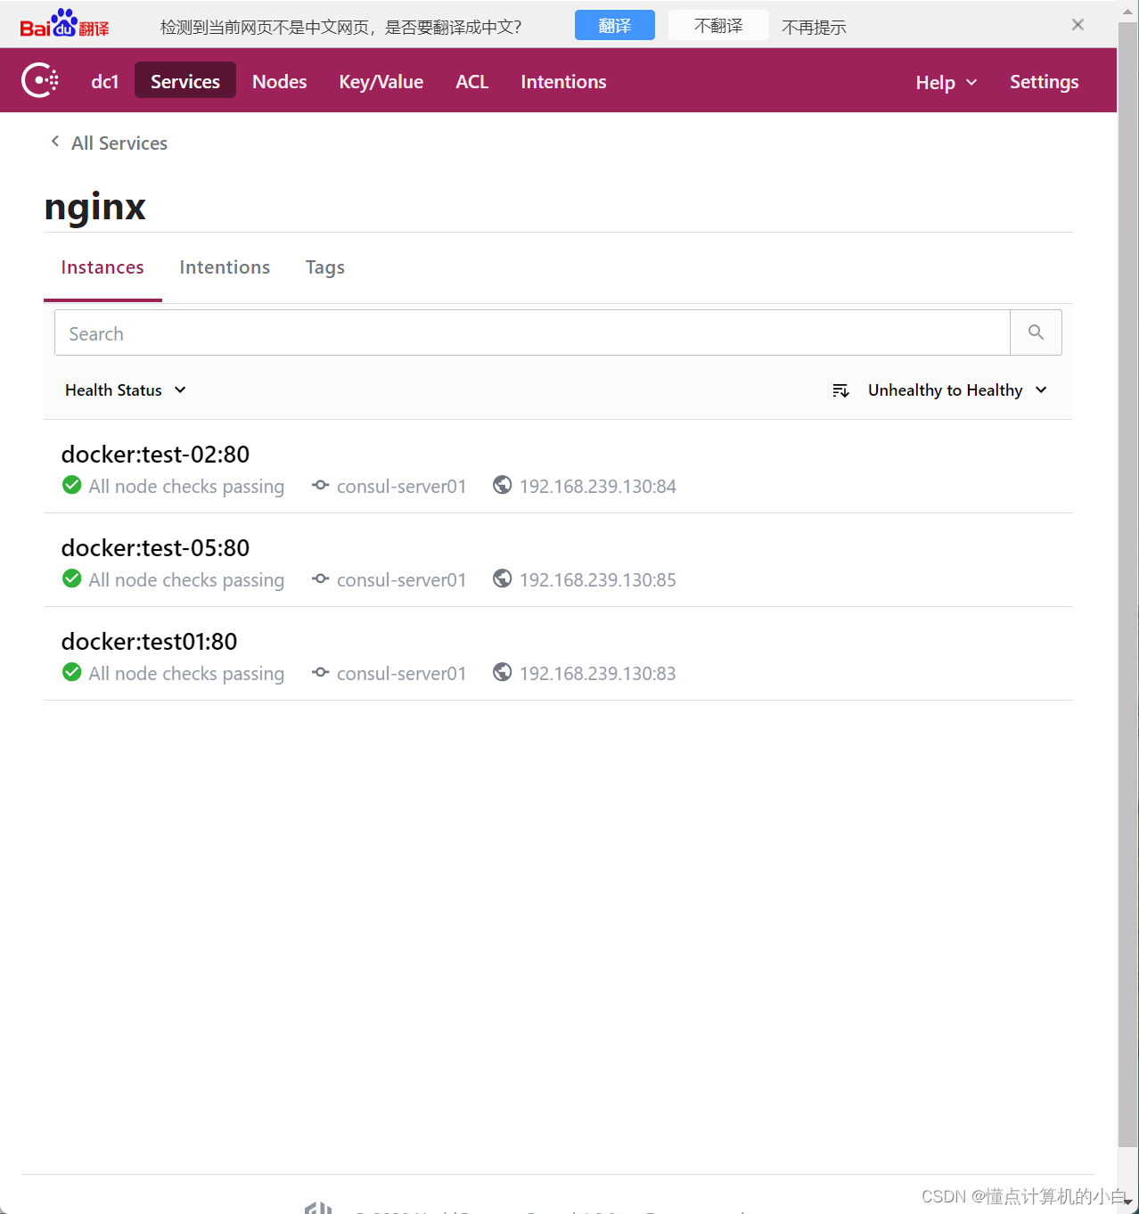Switch to the Intentions tab of nginx
This screenshot has height=1214, width=1139.
click(224, 267)
